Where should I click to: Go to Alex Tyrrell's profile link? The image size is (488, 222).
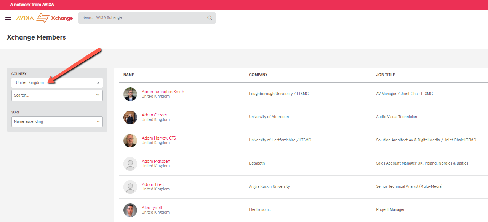pyautogui.click(x=152, y=208)
